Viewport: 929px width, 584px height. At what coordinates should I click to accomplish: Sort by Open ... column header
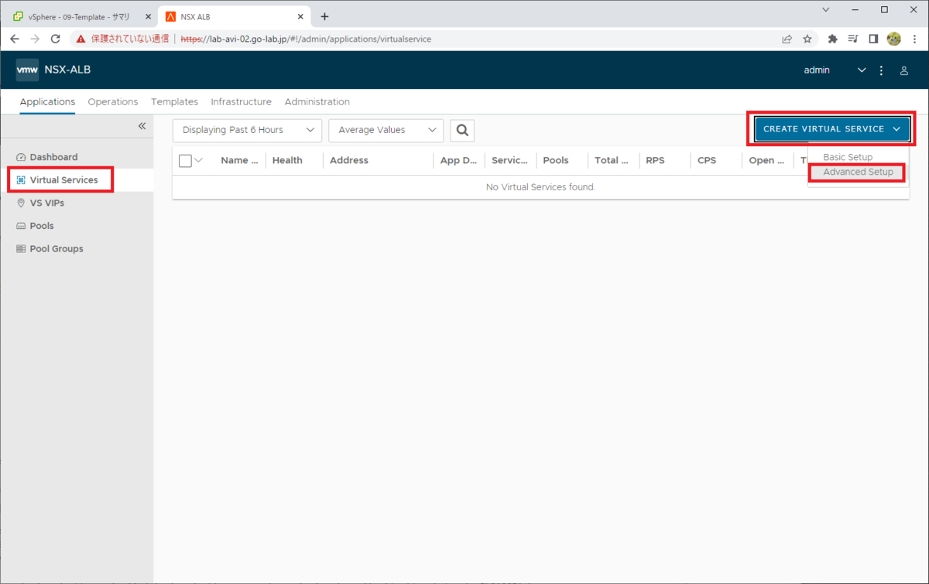(766, 161)
